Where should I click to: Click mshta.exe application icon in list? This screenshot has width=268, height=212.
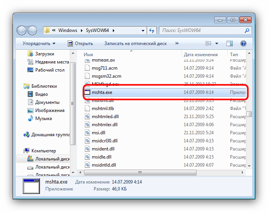(87, 92)
